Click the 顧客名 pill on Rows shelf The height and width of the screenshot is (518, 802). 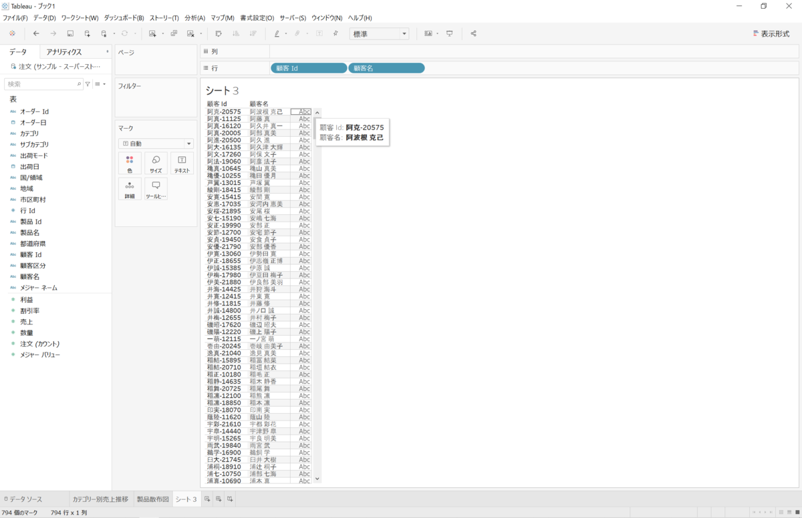[386, 68]
